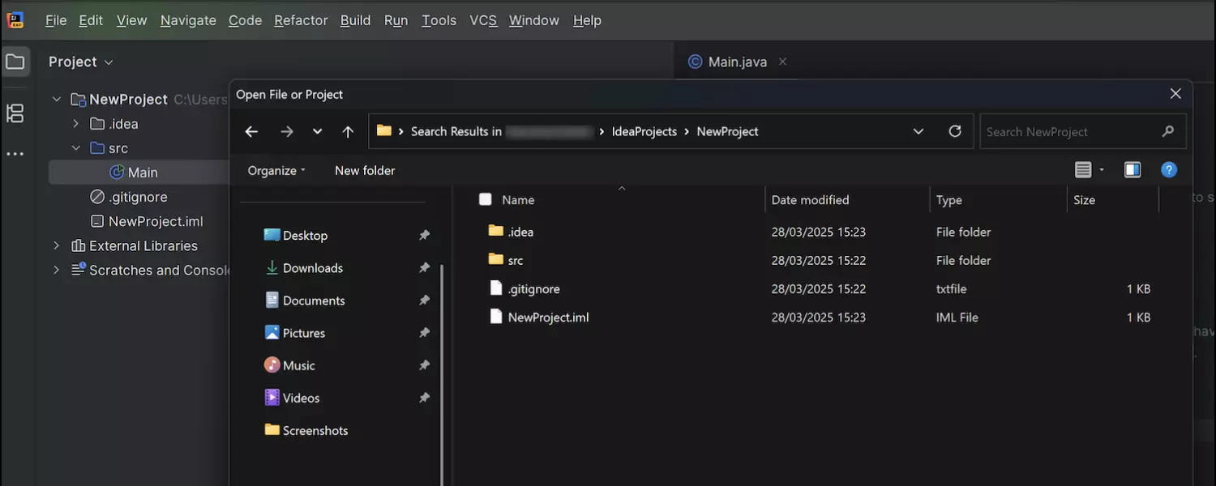1216x486 pixels.
Task: Change the view layout icon
Action: point(1083,170)
